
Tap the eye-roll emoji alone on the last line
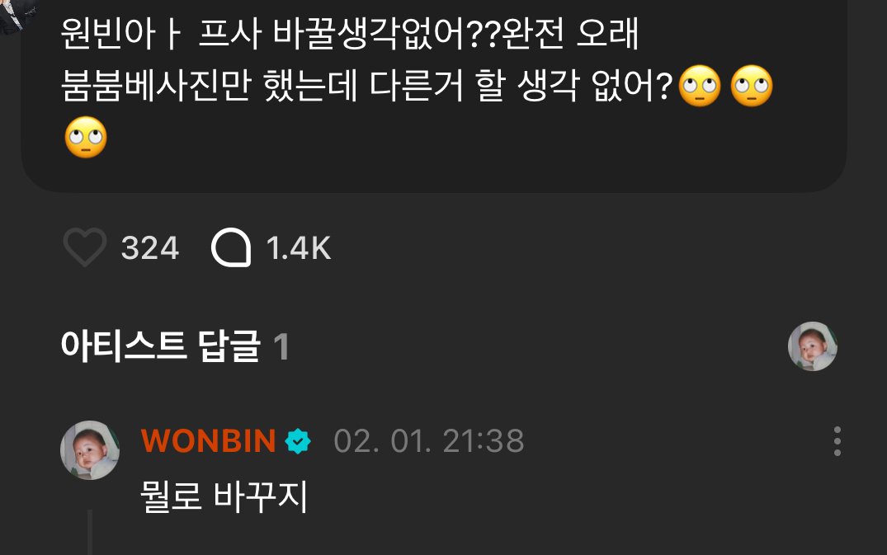click(x=86, y=138)
